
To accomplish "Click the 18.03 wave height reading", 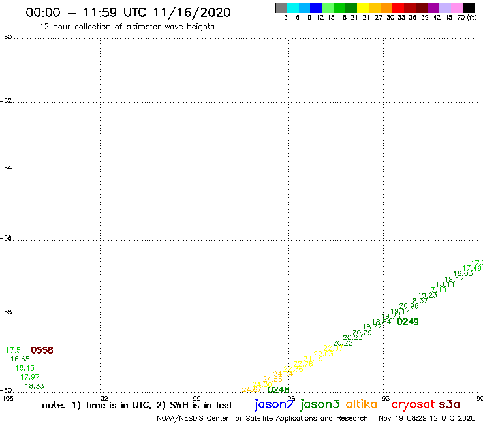I will coord(463,273).
